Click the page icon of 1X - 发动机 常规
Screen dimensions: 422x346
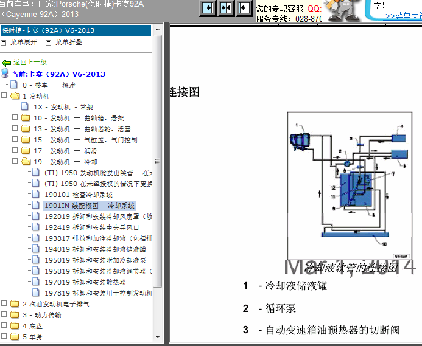(x=25, y=106)
